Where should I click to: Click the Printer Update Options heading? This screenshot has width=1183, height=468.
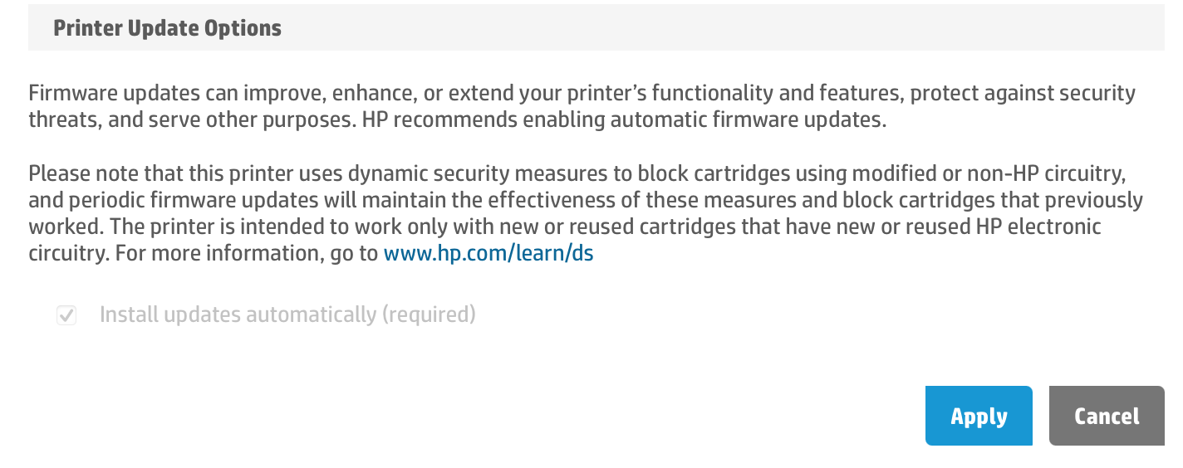pos(167,28)
